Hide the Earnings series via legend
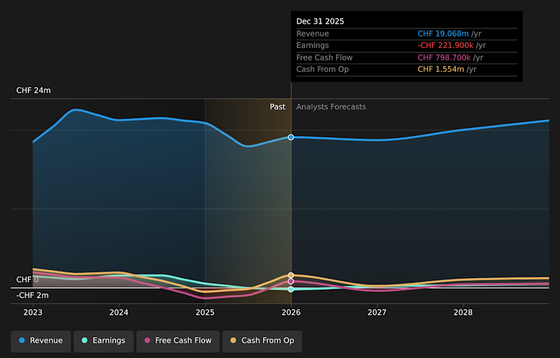560x358 pixels. 103,340
